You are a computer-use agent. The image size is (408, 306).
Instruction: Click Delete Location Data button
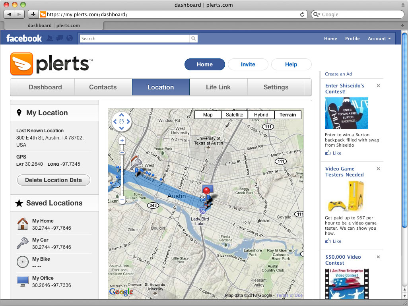pyautogui.click(x=54, y=180)
